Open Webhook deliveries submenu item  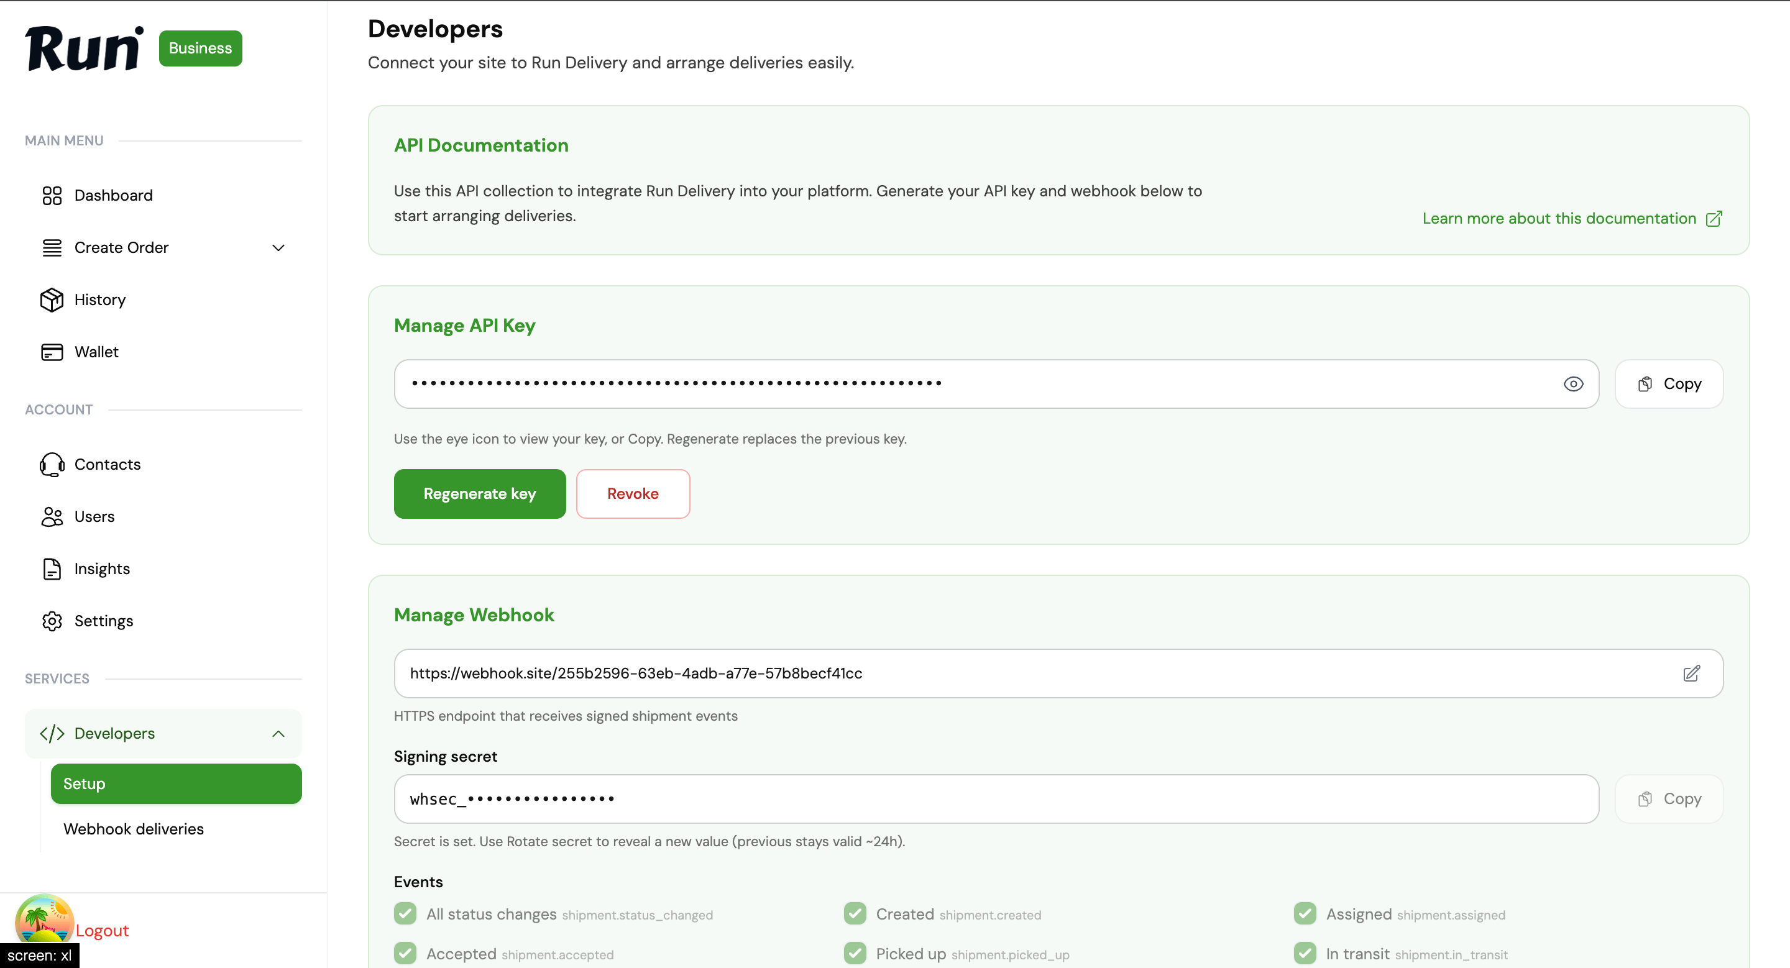[134, 829]
